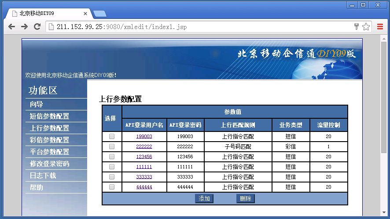Tick the checkbox for user 111111
This screenshot has height=219, width=390.
coord(112,167)
